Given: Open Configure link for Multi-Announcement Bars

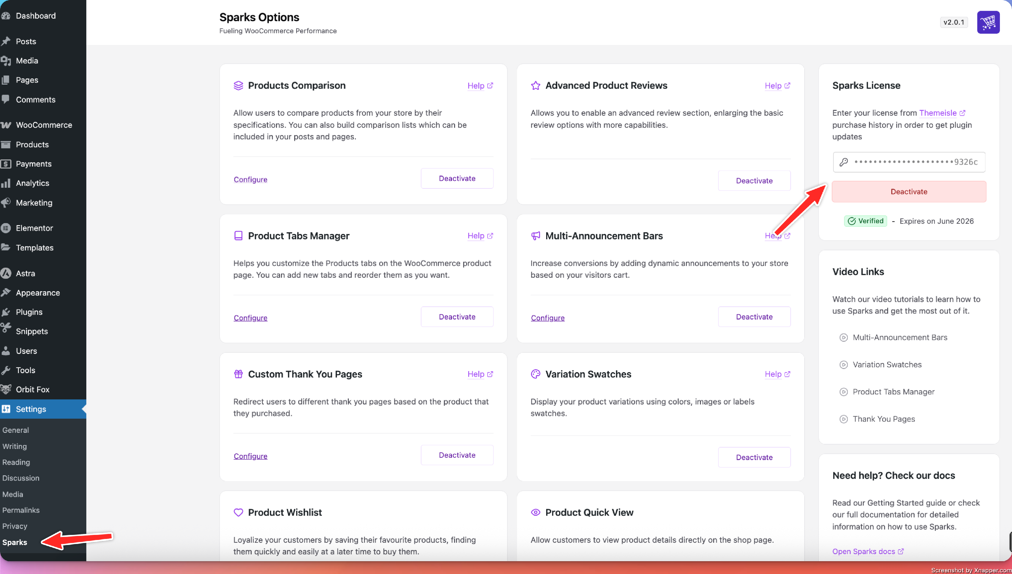Looking at the screenshot, I should 547,318.
